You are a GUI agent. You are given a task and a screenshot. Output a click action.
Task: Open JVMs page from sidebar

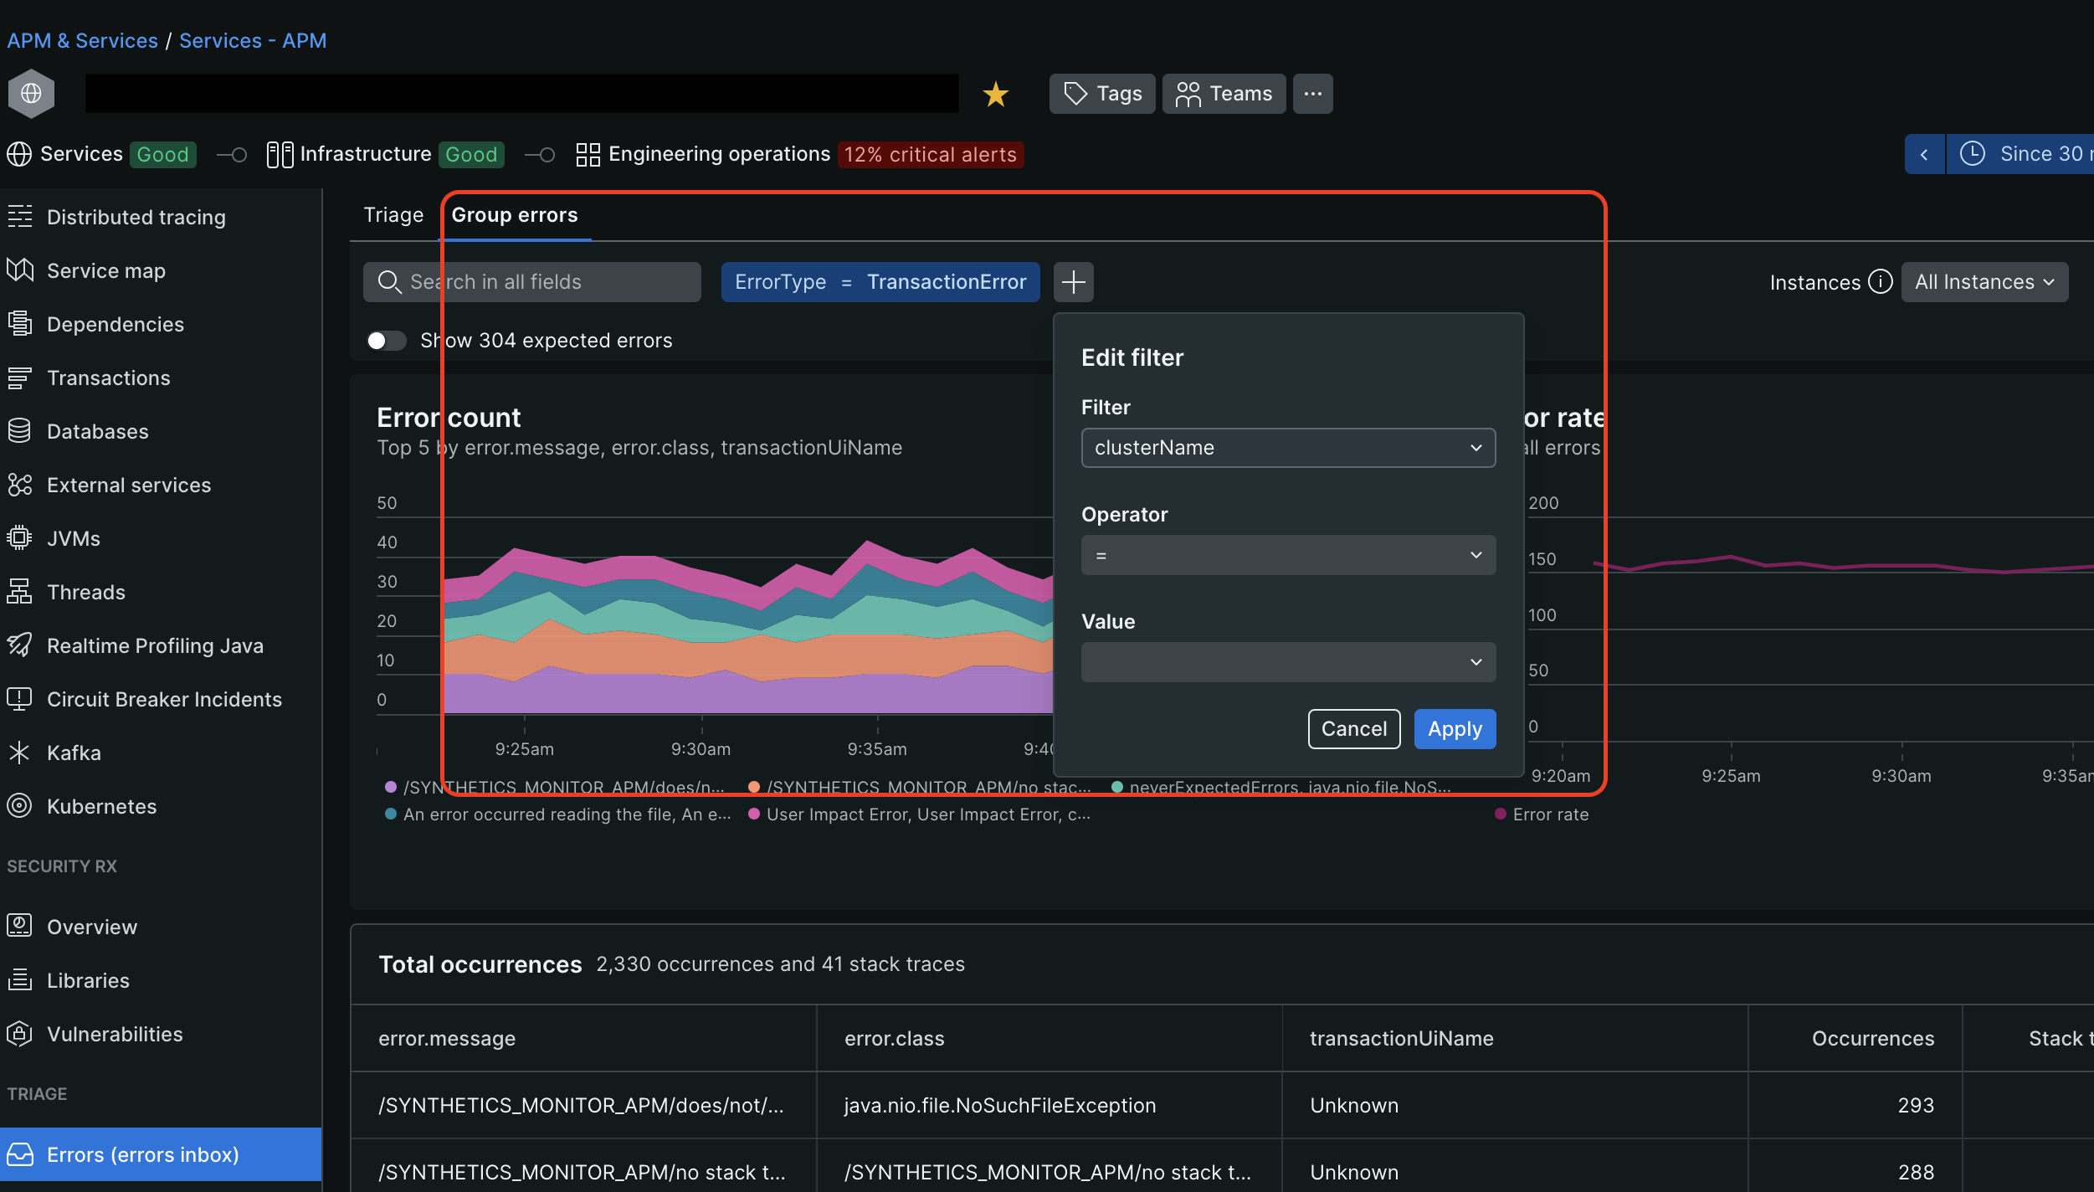coord(74,538)
